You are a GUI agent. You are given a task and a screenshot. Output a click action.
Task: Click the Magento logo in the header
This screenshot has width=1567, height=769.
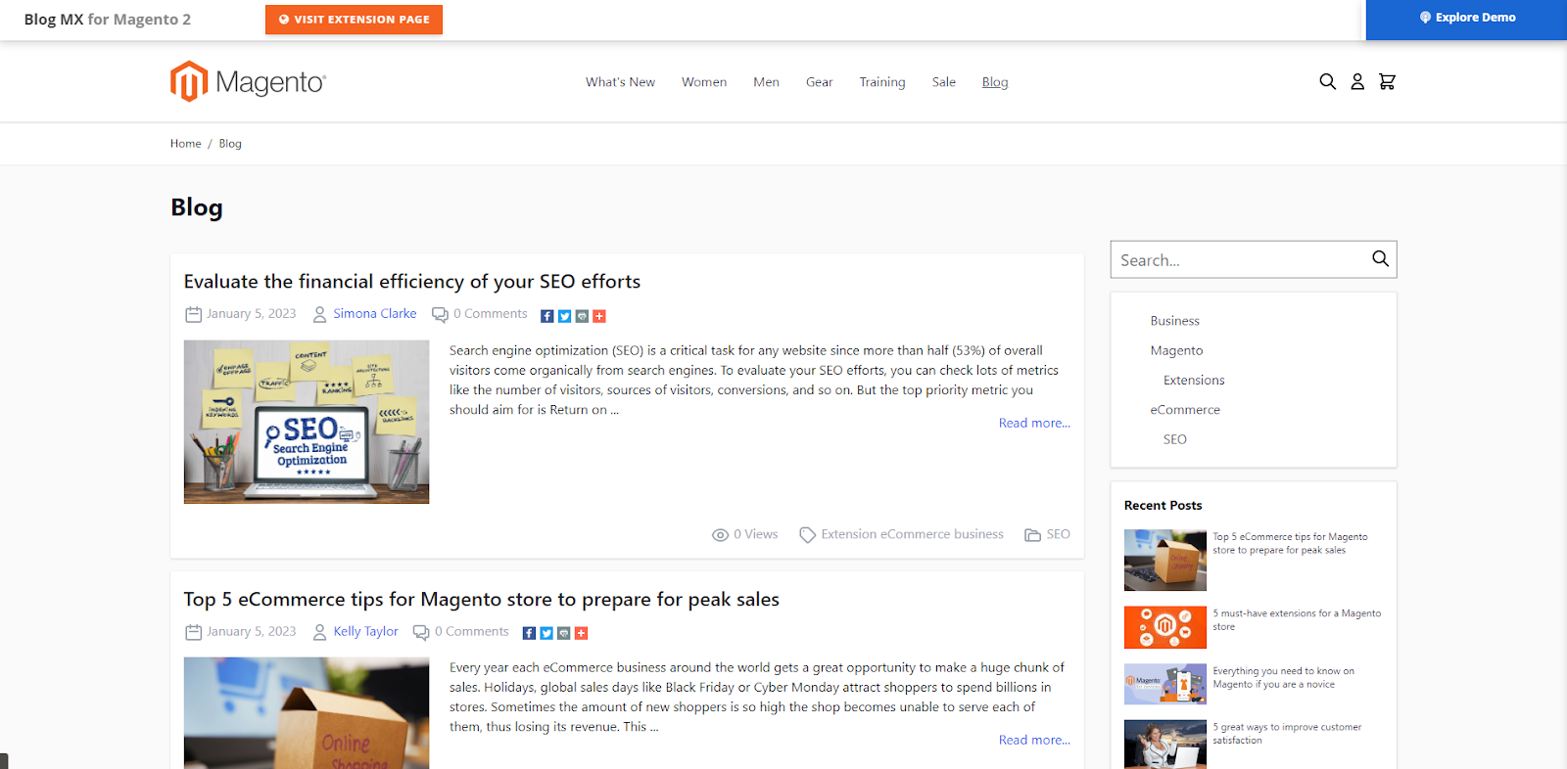(x=248, y=81)
